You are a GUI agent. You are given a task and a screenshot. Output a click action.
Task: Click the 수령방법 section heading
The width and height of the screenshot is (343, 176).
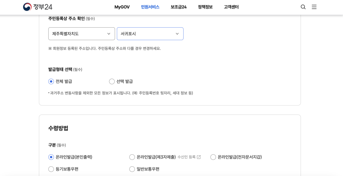(58, 128)
